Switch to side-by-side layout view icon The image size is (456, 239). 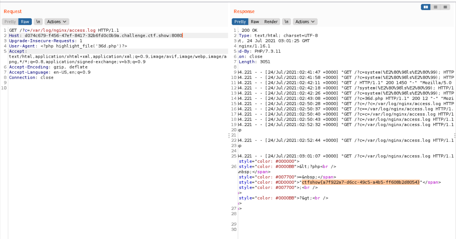point(425,7)
